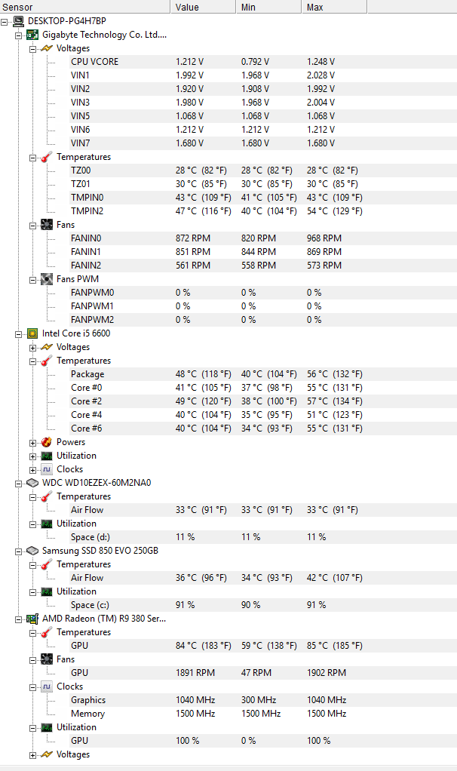Screen dimensions: 457x771
Task: Select the CPU VCORE voltage row
Action: coord(94,62)
